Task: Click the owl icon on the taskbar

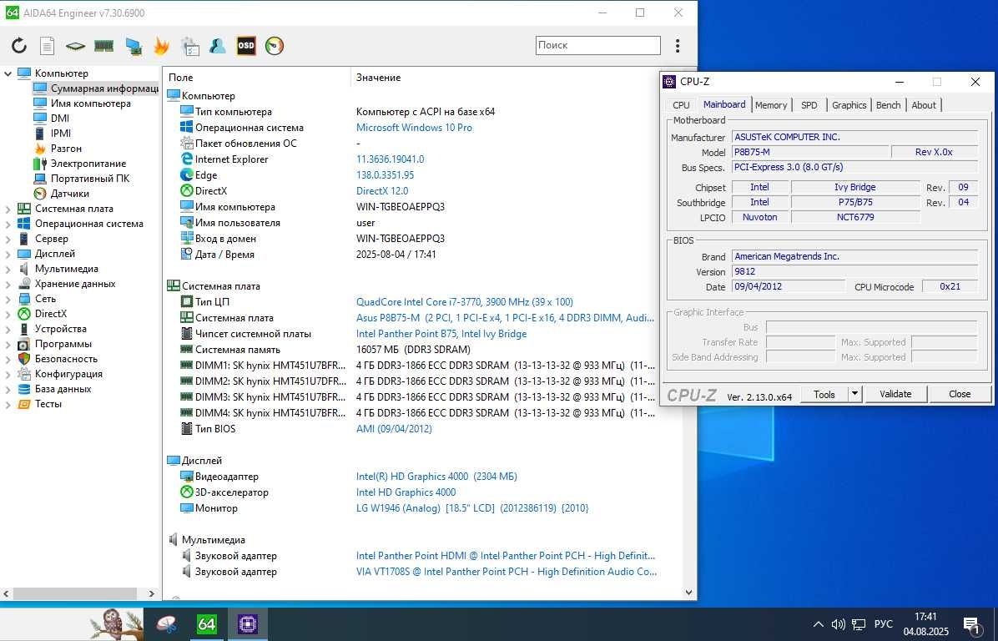Action: [x=116, y=623]
